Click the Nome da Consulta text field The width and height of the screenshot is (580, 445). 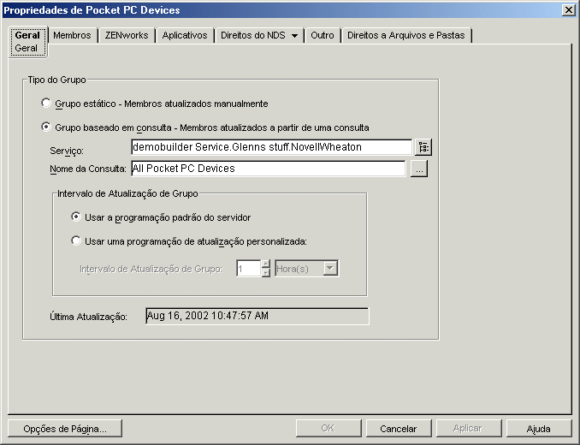coord(268,169)
